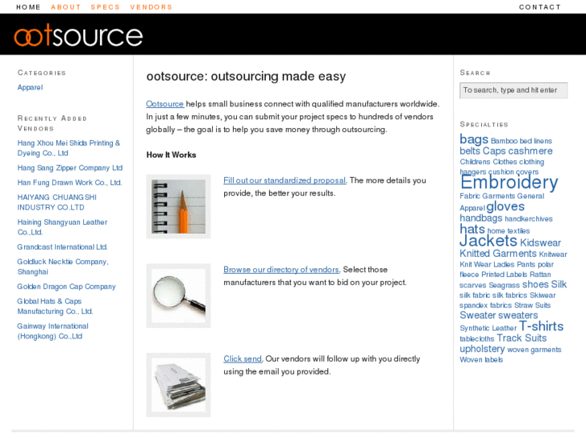The width and height of the screenshot is (586, 439).
Task: Select the 'upholstery' specialty tag
Action: [x=482, y=349]
